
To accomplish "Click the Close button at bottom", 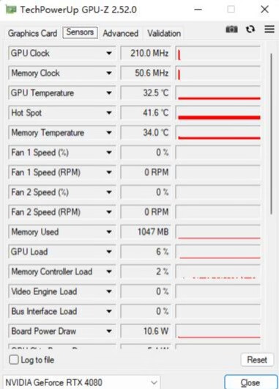I will point(250,382).
